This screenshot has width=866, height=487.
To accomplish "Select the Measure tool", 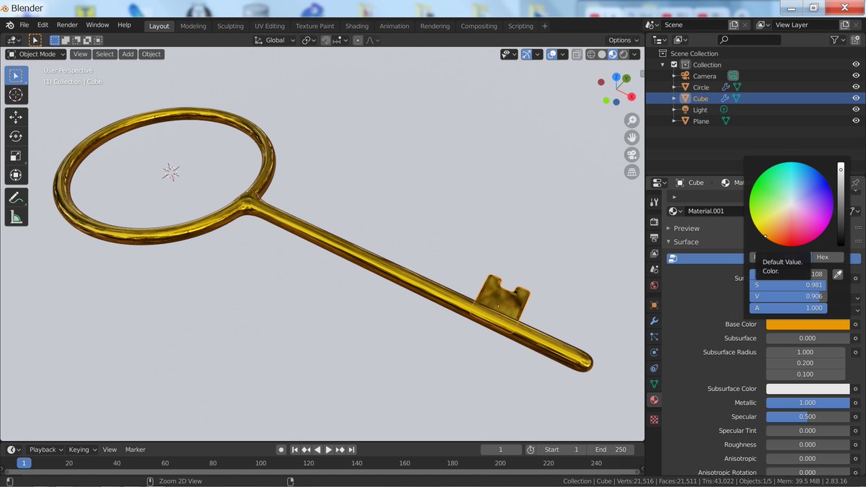I will (17, 216).
